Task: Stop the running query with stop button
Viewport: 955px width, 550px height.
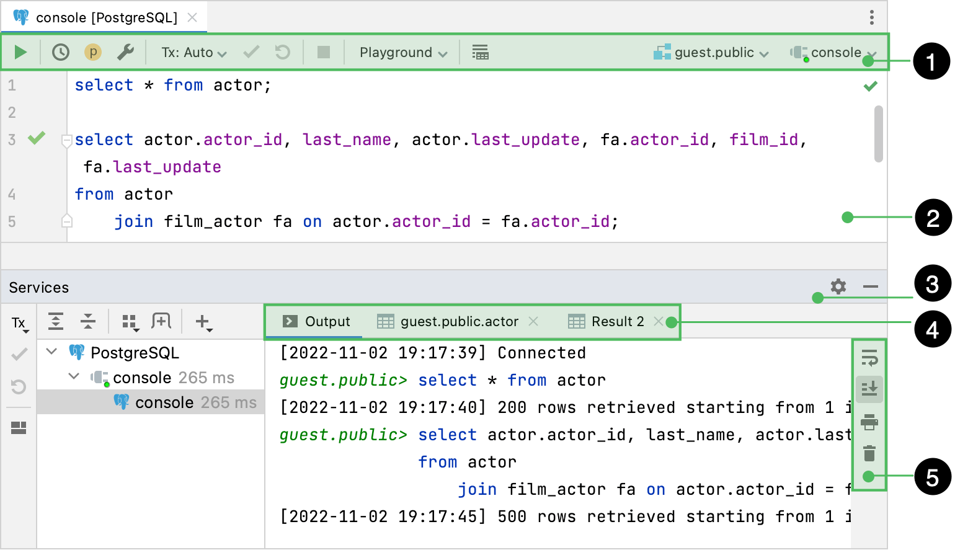Action: pos(323,52)
